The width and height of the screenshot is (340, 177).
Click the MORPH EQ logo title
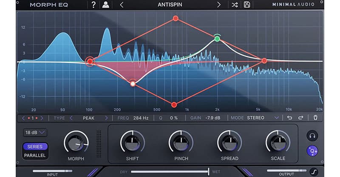coord(49,5)
